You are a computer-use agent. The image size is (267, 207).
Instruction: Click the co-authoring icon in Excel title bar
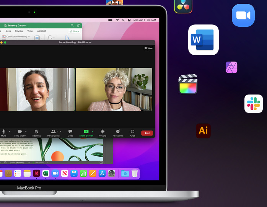pyautogui.click(x=78, y=25)
